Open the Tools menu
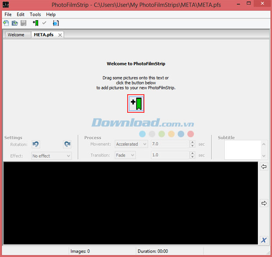This screenshot has height=257, width=272. click(x=35, y=14)
